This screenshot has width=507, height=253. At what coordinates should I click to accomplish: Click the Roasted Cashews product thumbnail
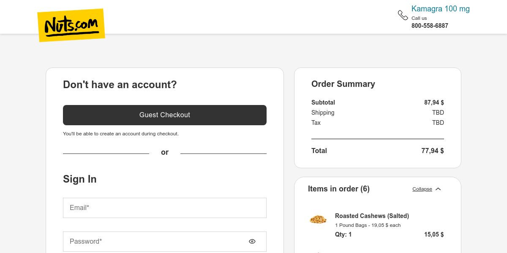(318, 219)
